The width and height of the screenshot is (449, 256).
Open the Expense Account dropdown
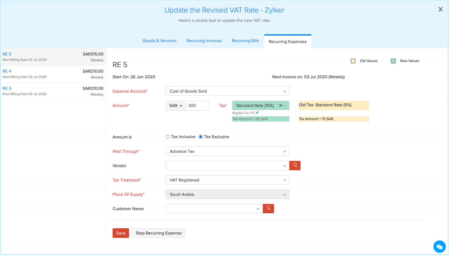(227, 91)
